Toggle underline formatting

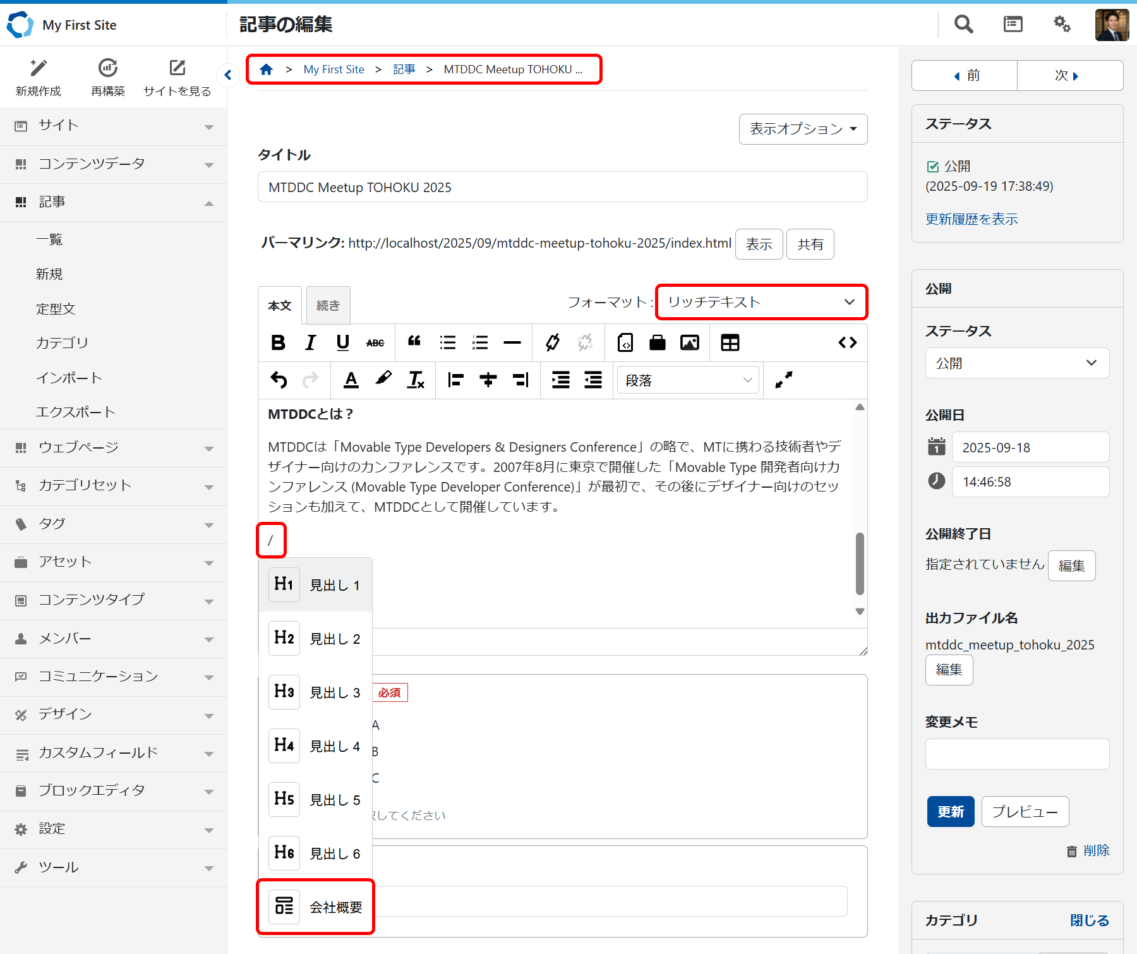pyautogui.click(x=342, y=342)
